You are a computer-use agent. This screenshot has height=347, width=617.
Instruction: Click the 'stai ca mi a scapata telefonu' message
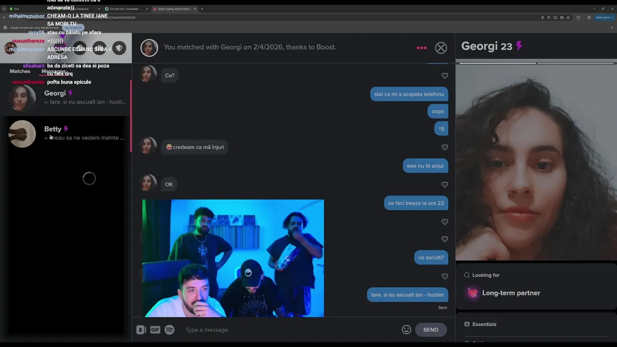point(409,94)
